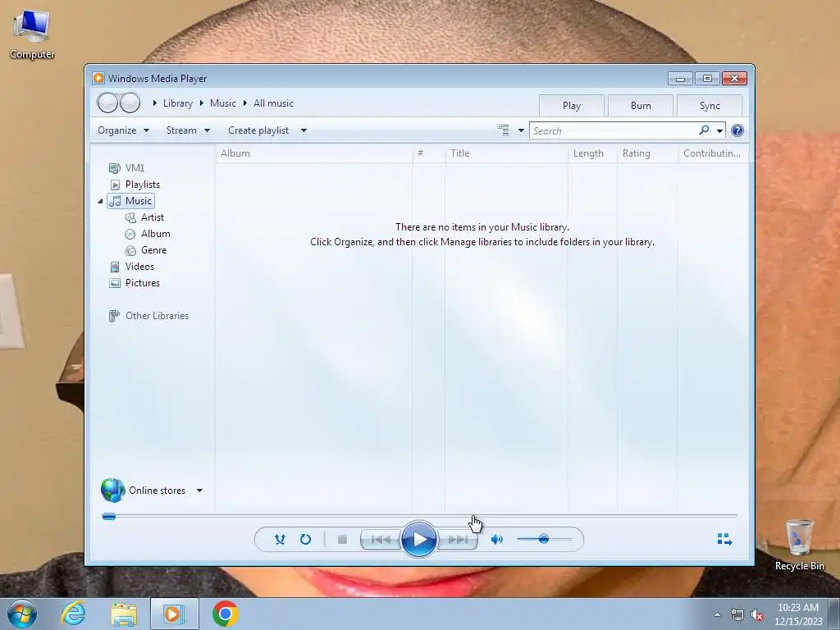
Task: Toggle repeat mode
Action: point(305,539)
